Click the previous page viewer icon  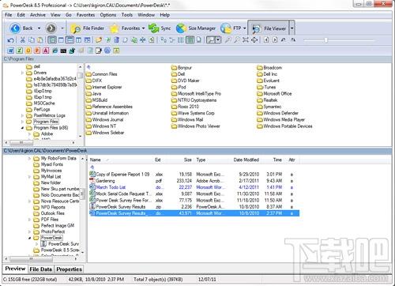pyautogui.click(x=266, y=40)
